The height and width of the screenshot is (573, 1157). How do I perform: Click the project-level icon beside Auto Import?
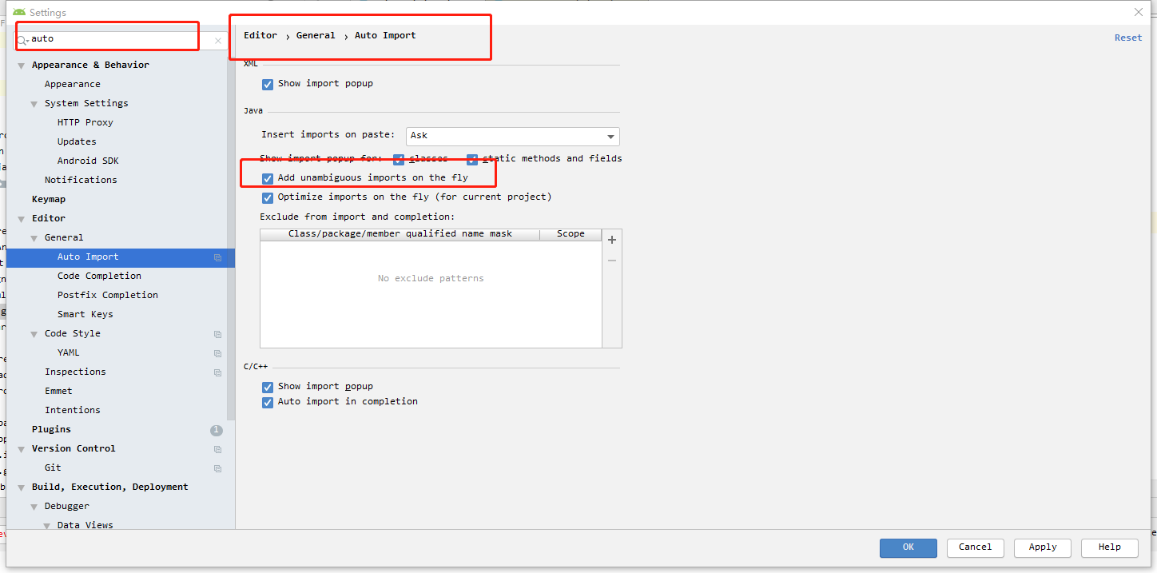coord(217,257)
